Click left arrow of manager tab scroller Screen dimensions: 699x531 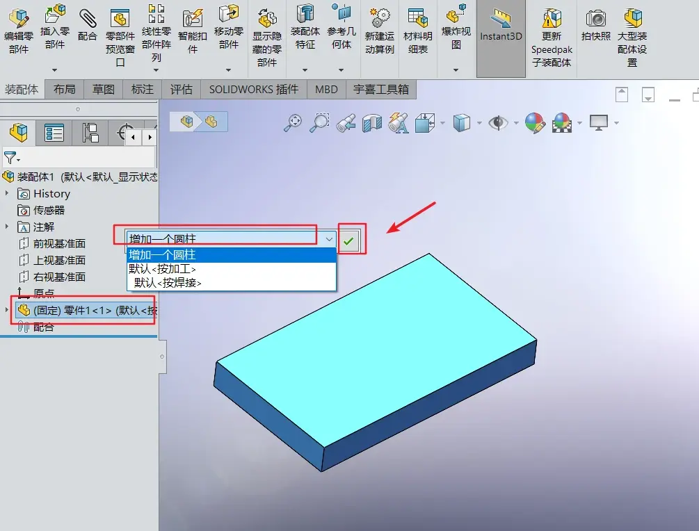click(134, 137)
